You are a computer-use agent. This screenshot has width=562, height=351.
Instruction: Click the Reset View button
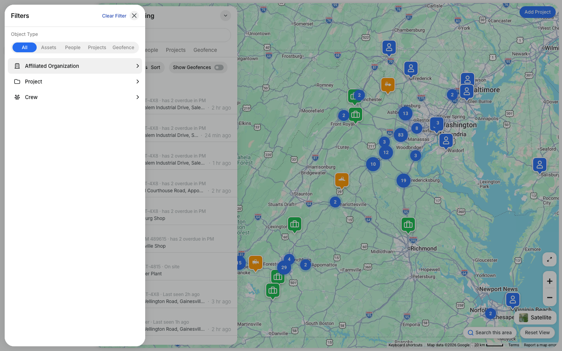click(x=537, y=333)
